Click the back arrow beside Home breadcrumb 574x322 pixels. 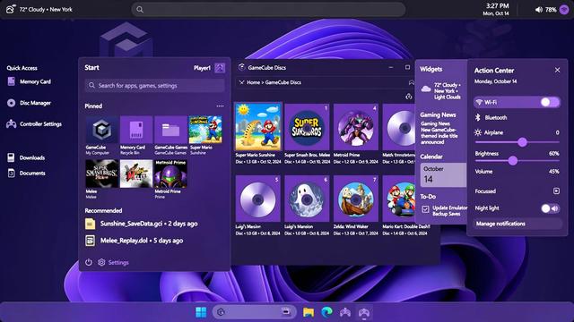(x=241, y=82)
